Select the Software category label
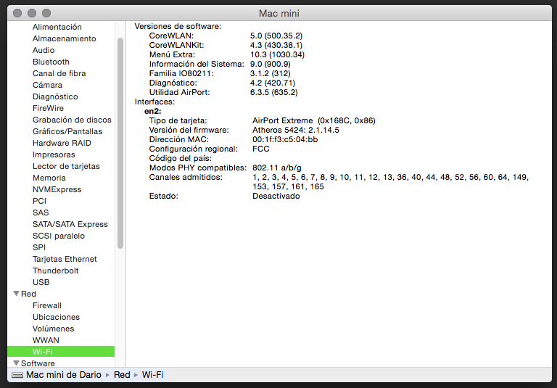 [38, 363]
